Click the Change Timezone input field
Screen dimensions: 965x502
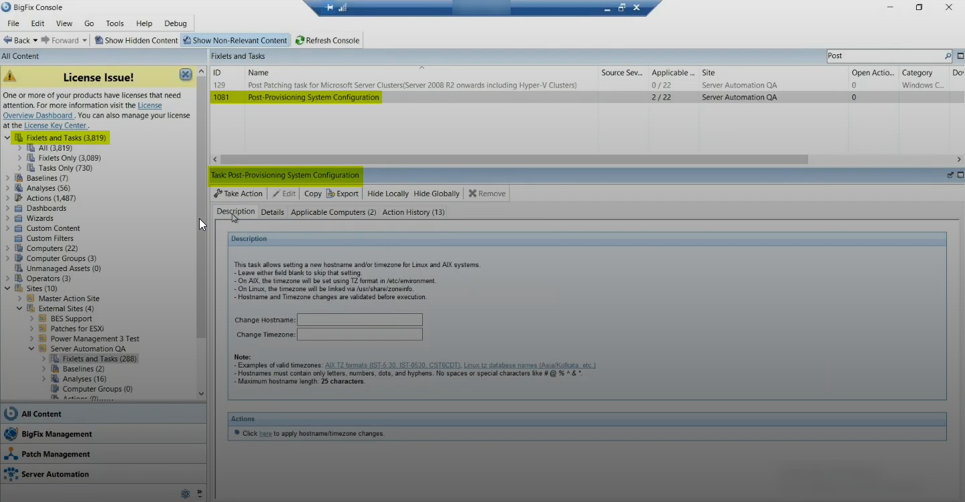[x=360, y=334]
